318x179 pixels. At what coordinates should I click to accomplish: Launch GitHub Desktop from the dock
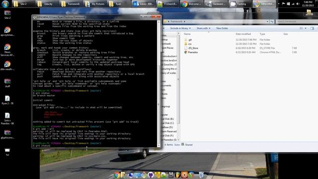point(151,175)
